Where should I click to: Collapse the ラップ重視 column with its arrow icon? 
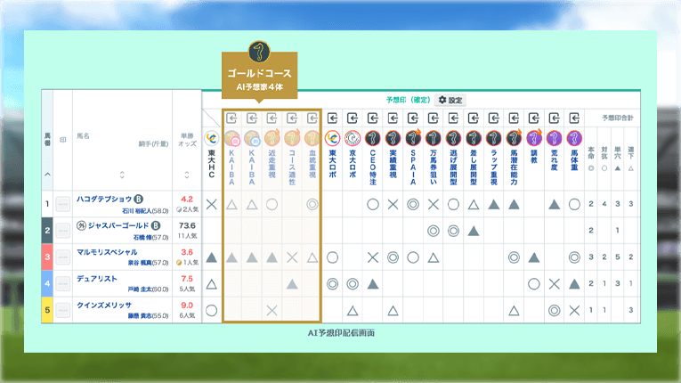pyautogui.click(x=494, y=118)
